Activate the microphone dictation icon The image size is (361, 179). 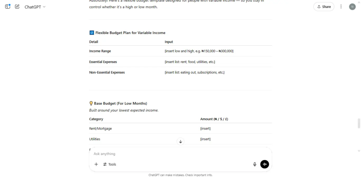pos(255,164)
